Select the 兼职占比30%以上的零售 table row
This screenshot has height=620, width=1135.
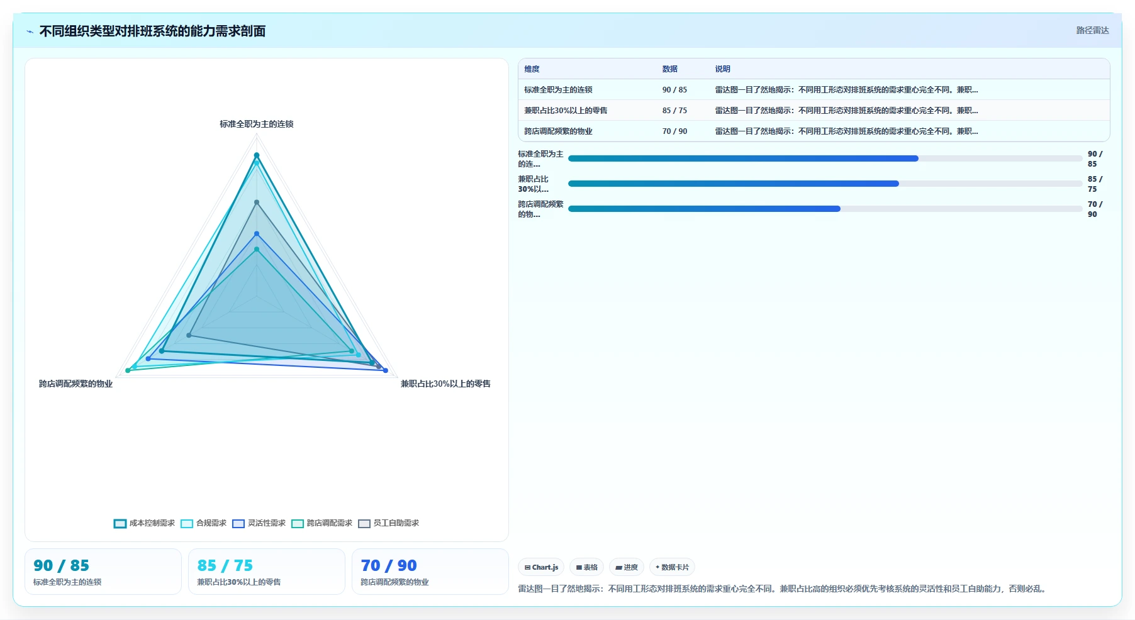click(814, 111)
